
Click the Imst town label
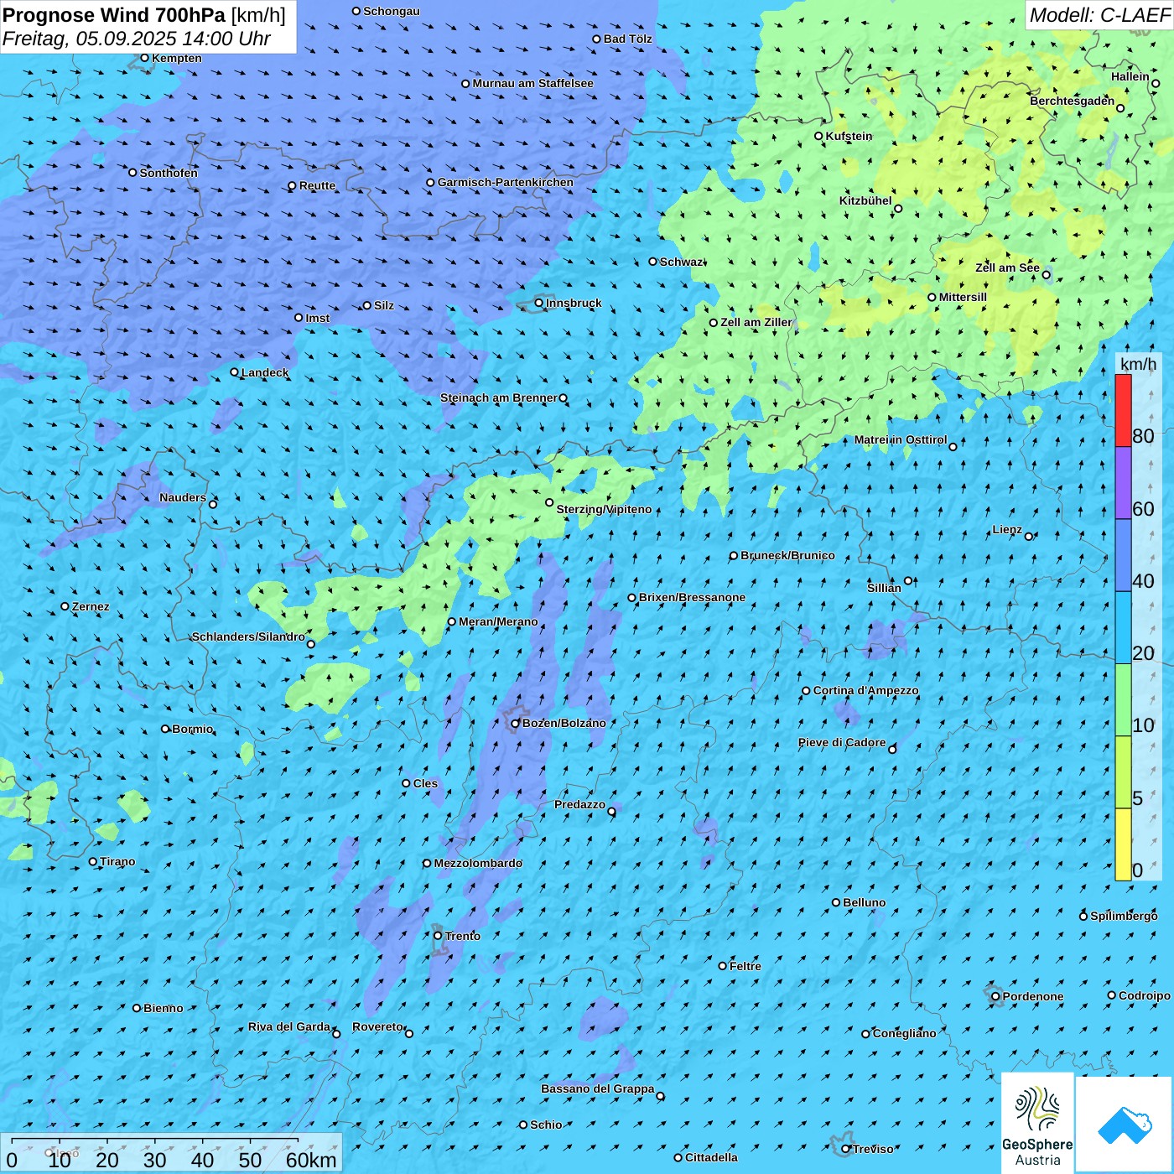(x=317, y=318)
